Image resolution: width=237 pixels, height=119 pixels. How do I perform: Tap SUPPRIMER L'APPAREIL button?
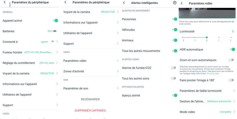point(90,110)
